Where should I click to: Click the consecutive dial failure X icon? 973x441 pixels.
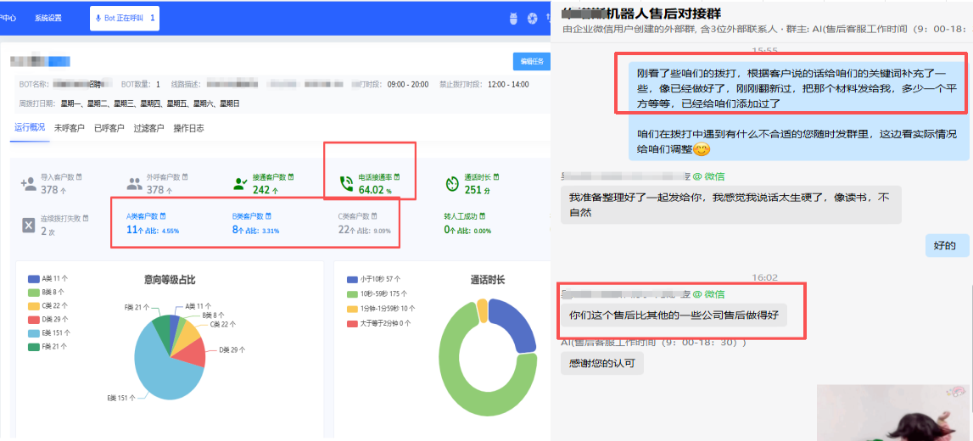[x=28, y=225]
